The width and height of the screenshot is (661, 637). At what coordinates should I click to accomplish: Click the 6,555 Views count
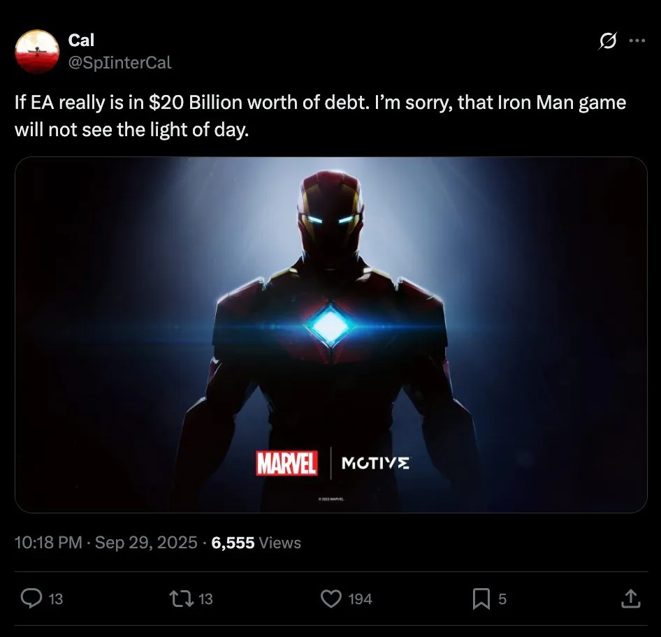(256, 543)
